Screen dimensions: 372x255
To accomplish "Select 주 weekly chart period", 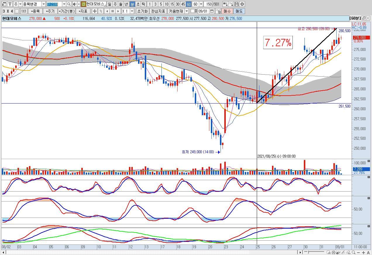I will [x=115, y=4].
